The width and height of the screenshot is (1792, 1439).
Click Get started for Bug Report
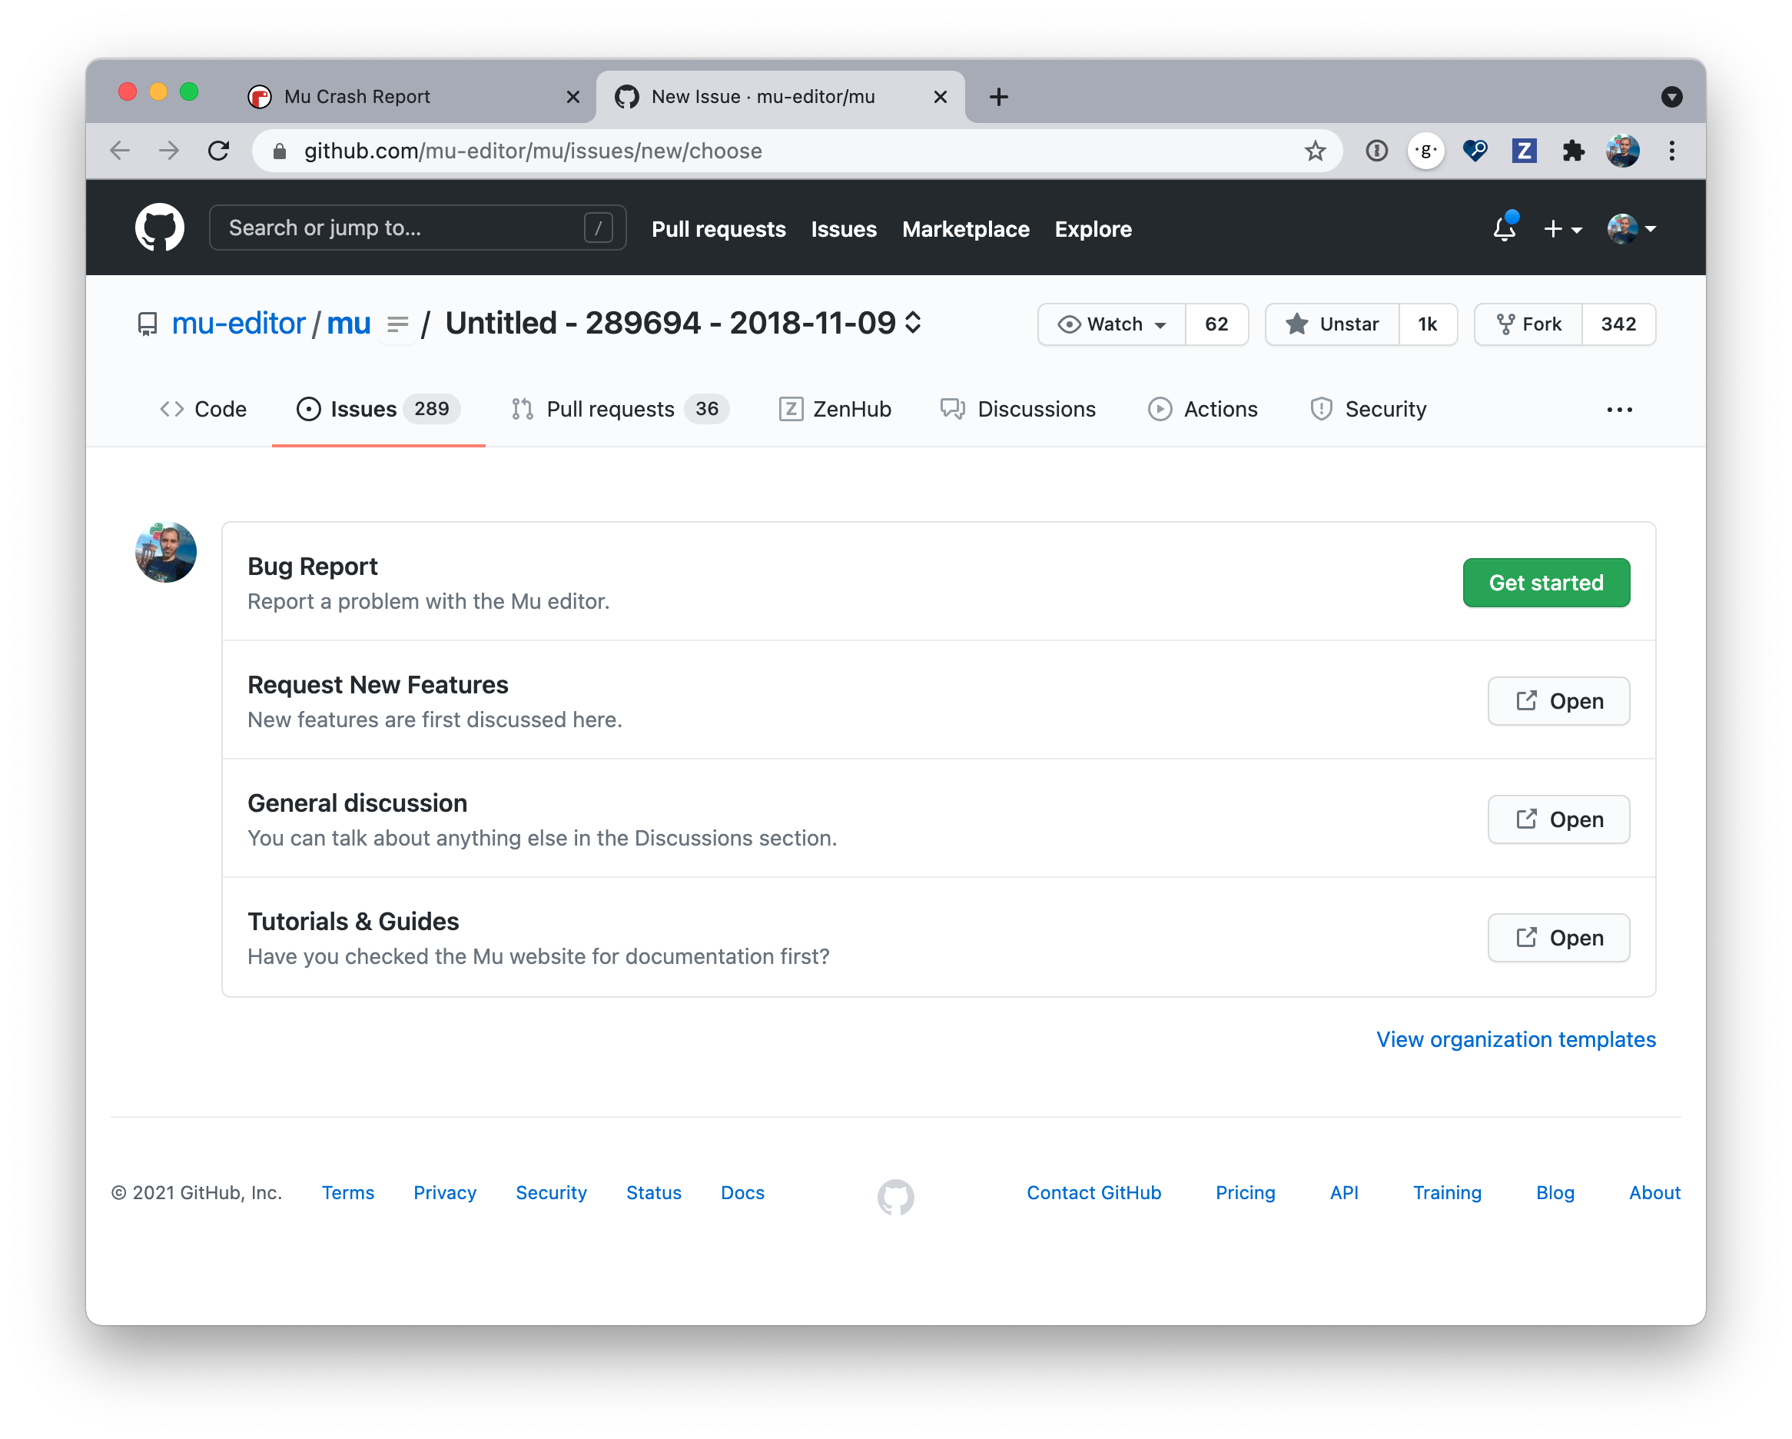coord(1545,582)
